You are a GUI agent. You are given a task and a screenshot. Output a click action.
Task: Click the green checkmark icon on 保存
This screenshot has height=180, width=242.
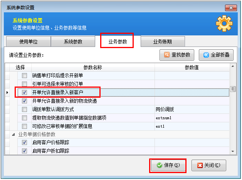[x=159, y=165]
